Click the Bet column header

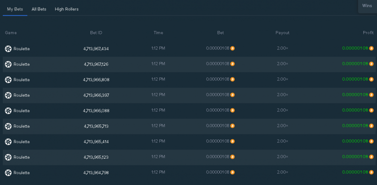tap(221, 33)
